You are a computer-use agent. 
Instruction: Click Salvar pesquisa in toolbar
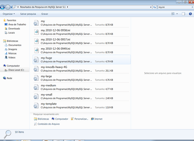[28, 14]
